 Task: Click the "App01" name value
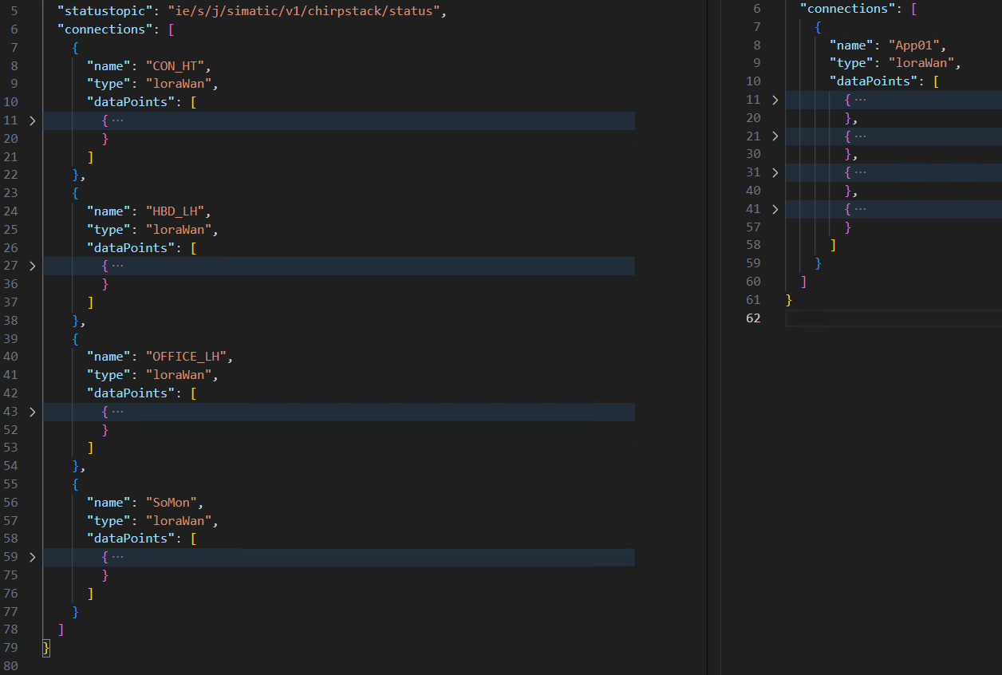(913, 45)
